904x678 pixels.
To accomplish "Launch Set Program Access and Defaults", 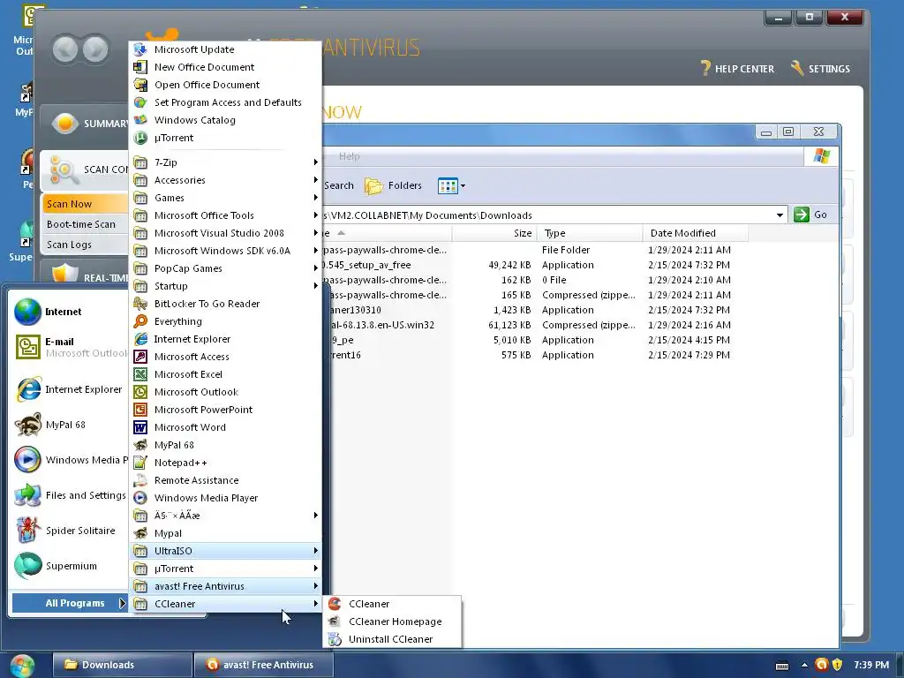I will click(x=225, y=102).
